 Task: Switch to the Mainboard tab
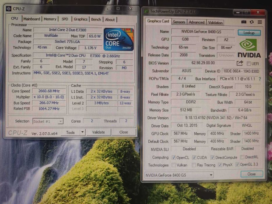tap(32, 19)
